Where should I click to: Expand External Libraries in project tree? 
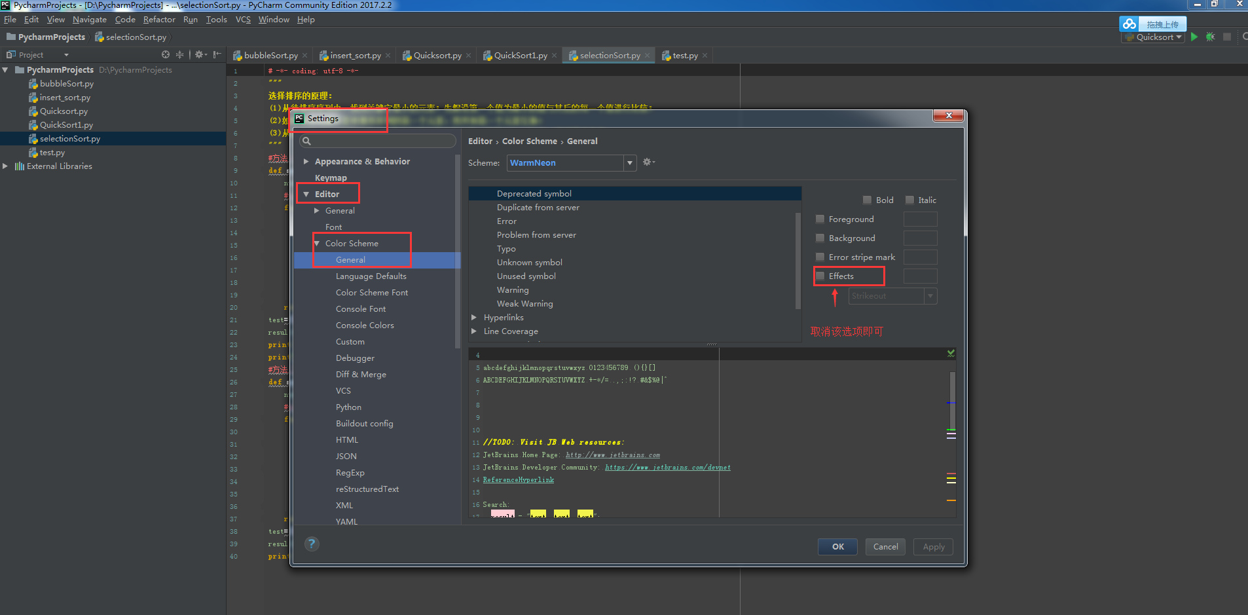point(5,166)
